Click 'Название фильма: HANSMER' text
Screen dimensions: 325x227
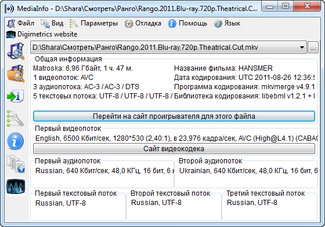pyautogui.click(x=223, y=68)
